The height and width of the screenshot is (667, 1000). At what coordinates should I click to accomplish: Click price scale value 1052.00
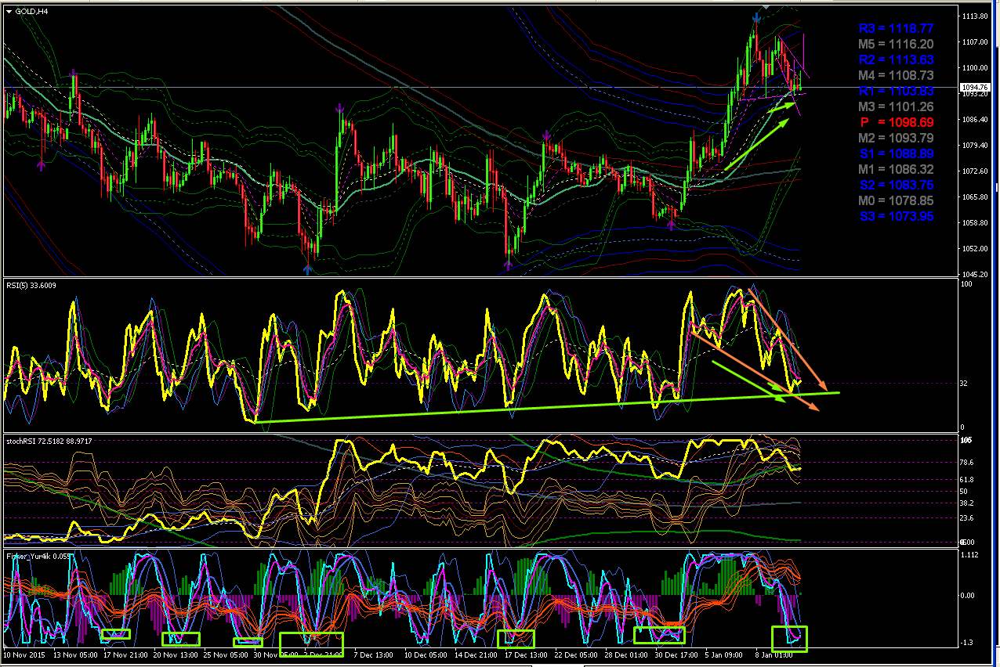pos(976,248)
